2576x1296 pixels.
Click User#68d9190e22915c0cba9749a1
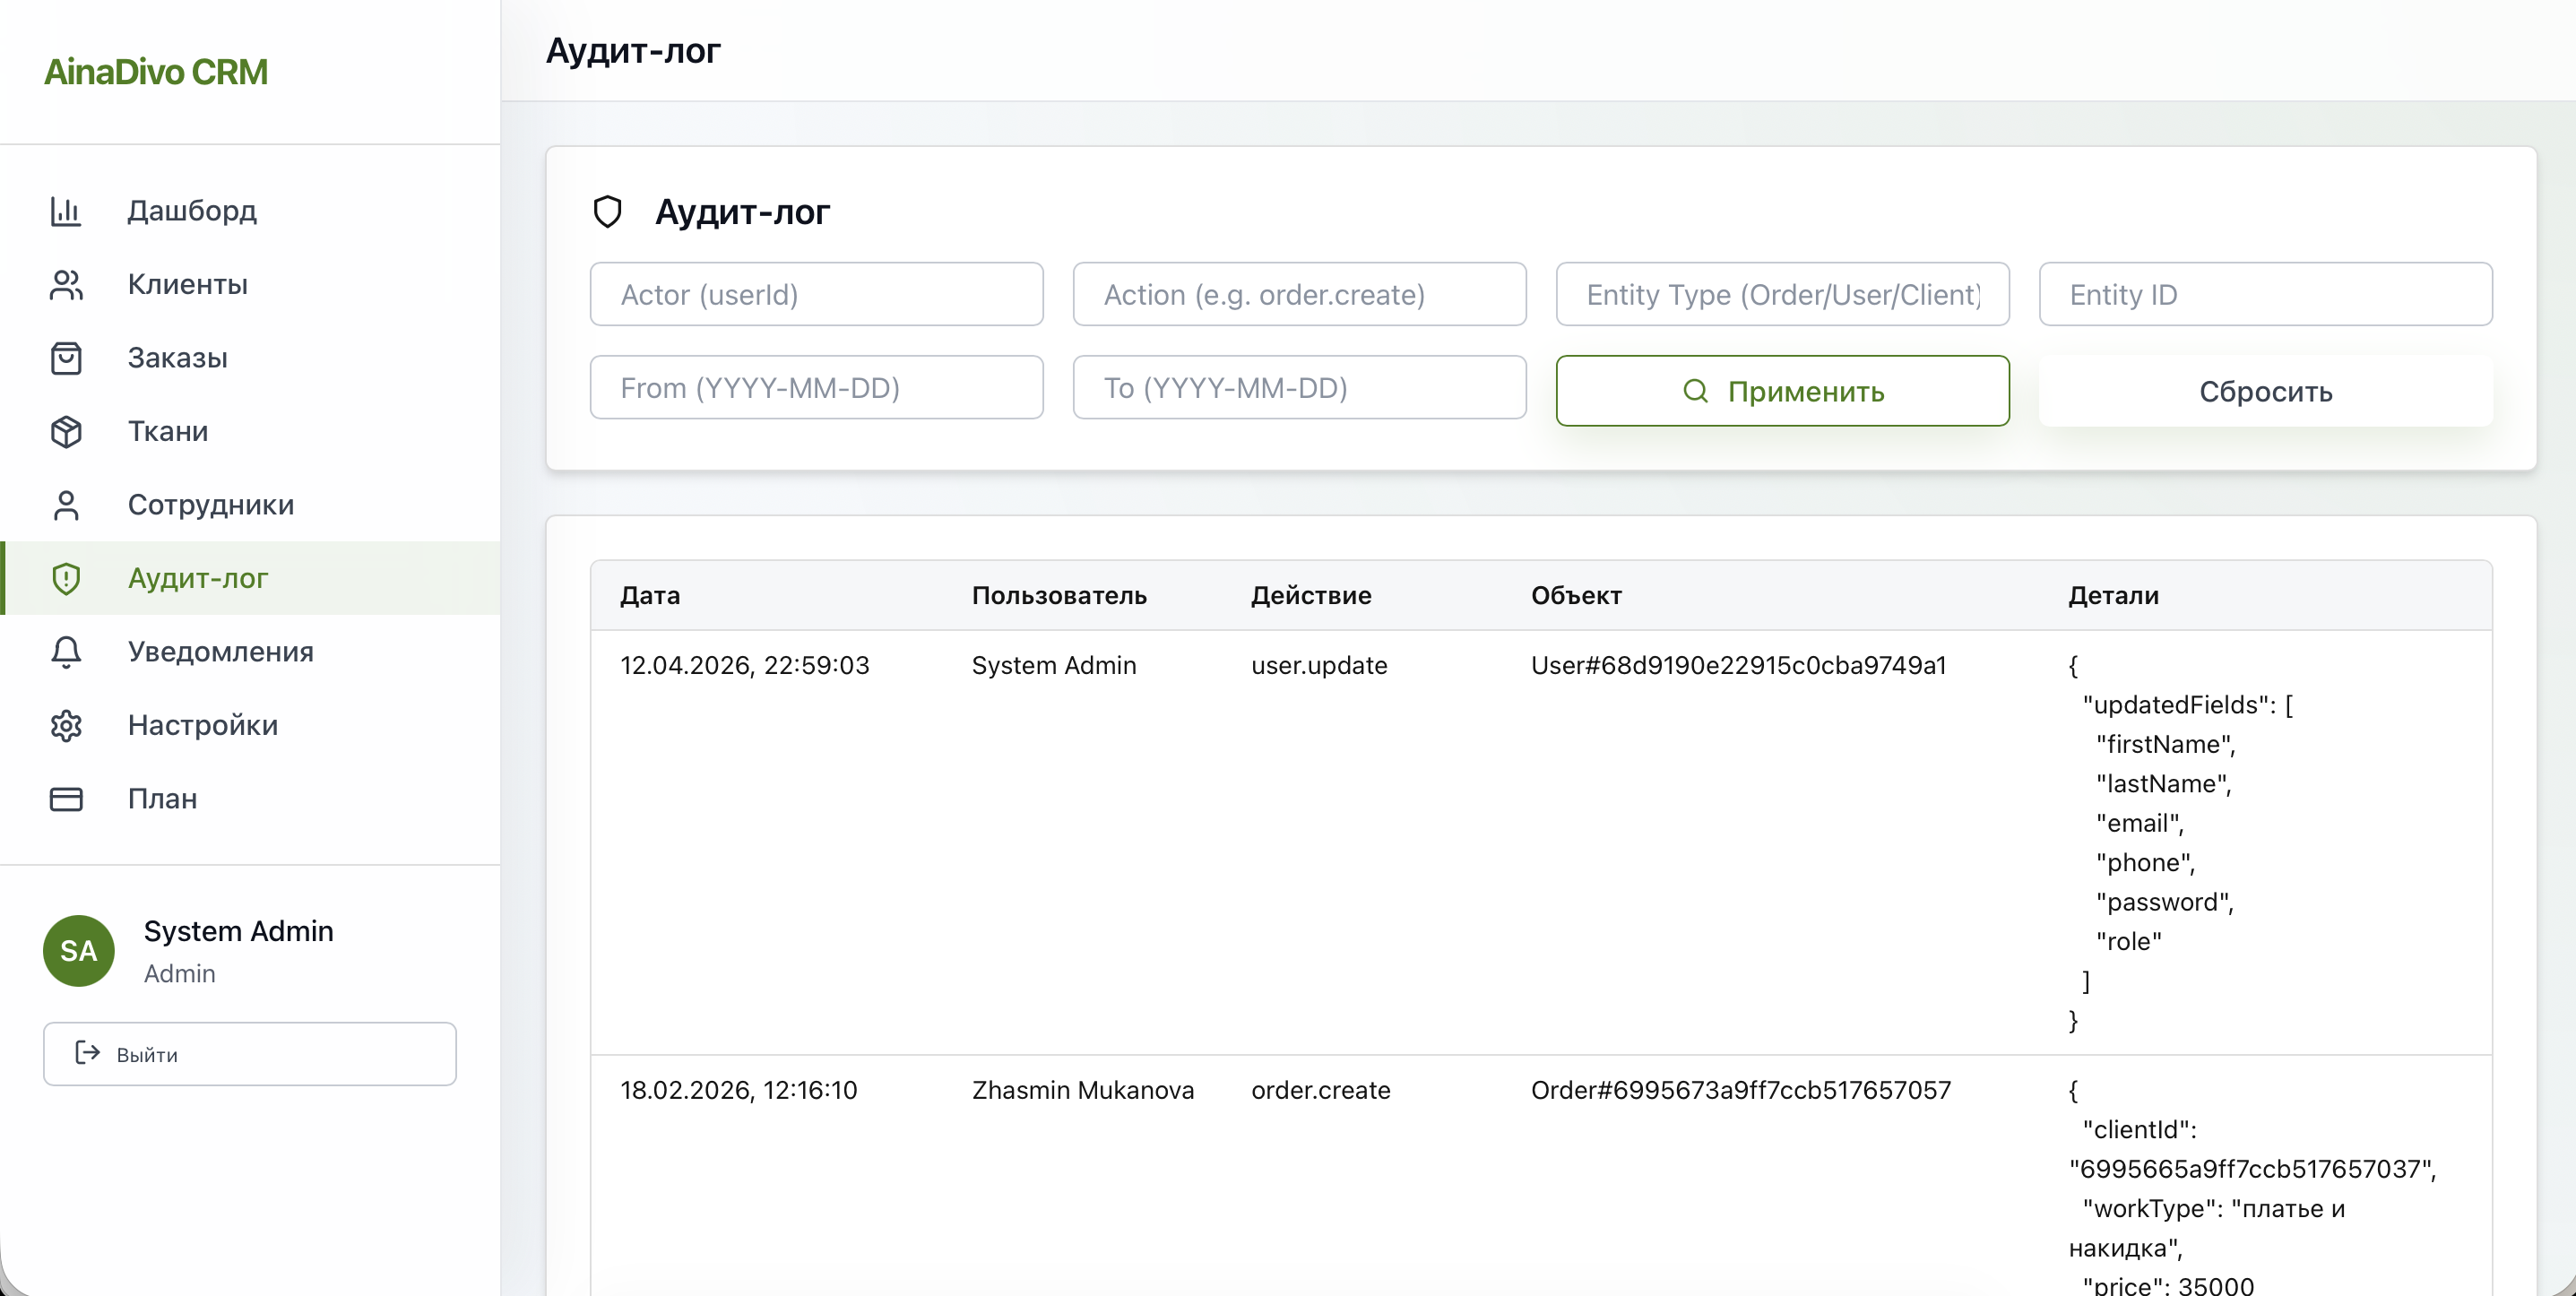point(1738,665)
